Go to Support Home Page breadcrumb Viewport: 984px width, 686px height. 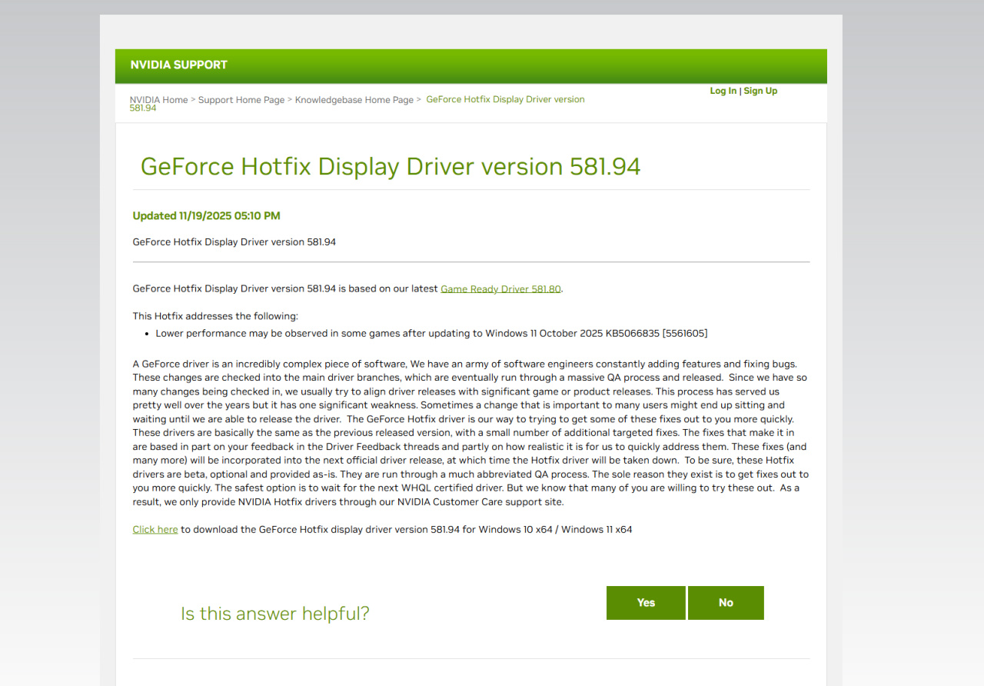pyautogui.click(x=241, y=100)
